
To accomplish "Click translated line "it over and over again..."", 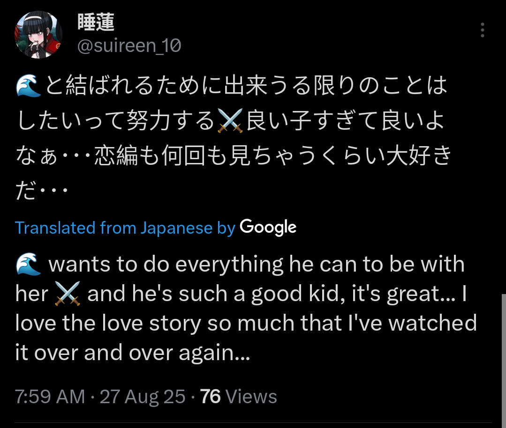I will (133, 352).
